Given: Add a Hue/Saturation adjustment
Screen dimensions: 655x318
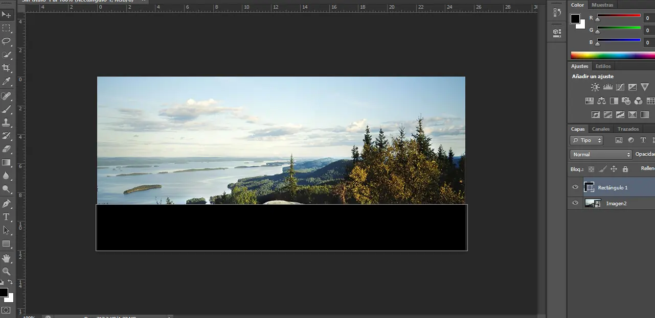Looking at the screenshot, I should [x=589, y=101].
